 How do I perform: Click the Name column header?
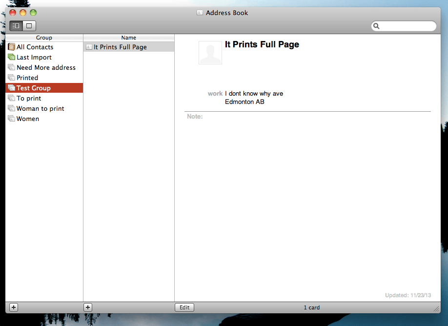pos(128,38)
